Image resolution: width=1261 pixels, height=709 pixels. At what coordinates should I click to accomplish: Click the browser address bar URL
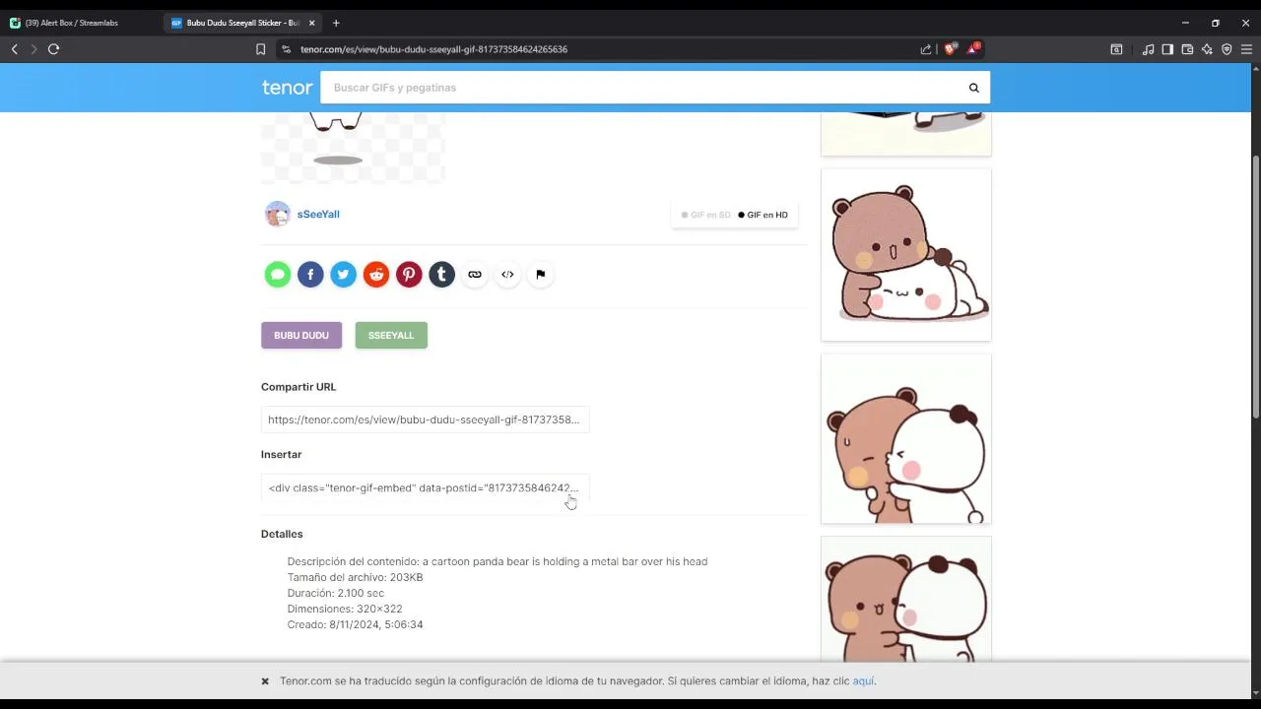[433, 49]
